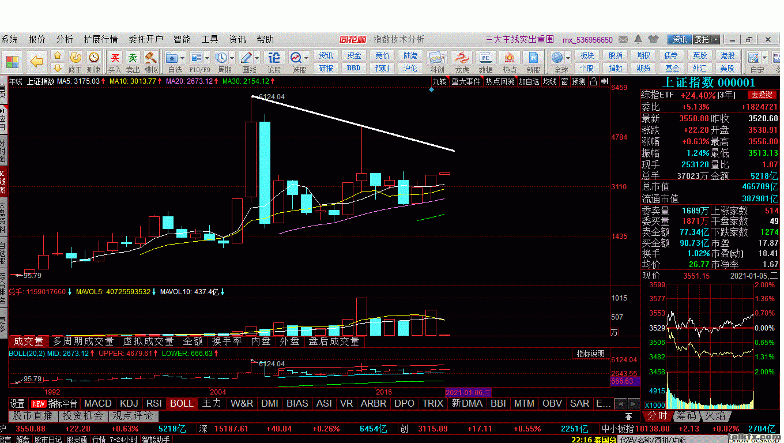Image resolution: width=784 pixels, height=443 pixels.
Task: Toggle the 九转 indicator
Action: tap(440, 82)
